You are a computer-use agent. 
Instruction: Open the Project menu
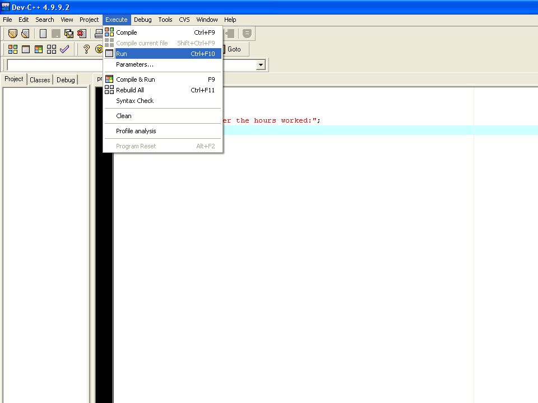[x=89, y=20]
